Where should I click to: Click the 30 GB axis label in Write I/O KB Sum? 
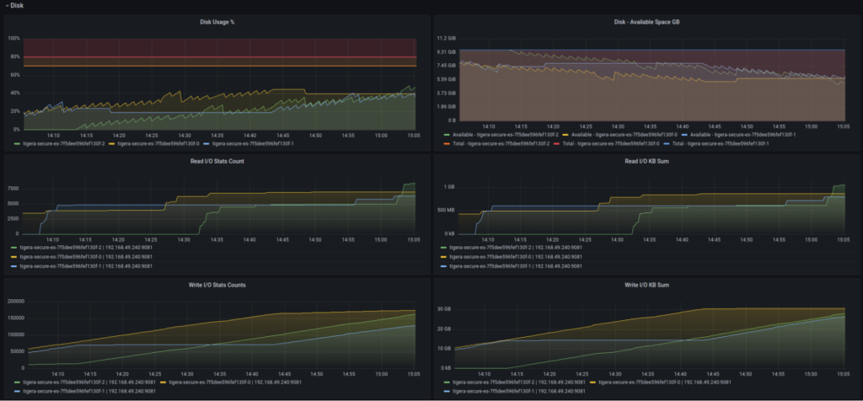(x=444, y=309)
